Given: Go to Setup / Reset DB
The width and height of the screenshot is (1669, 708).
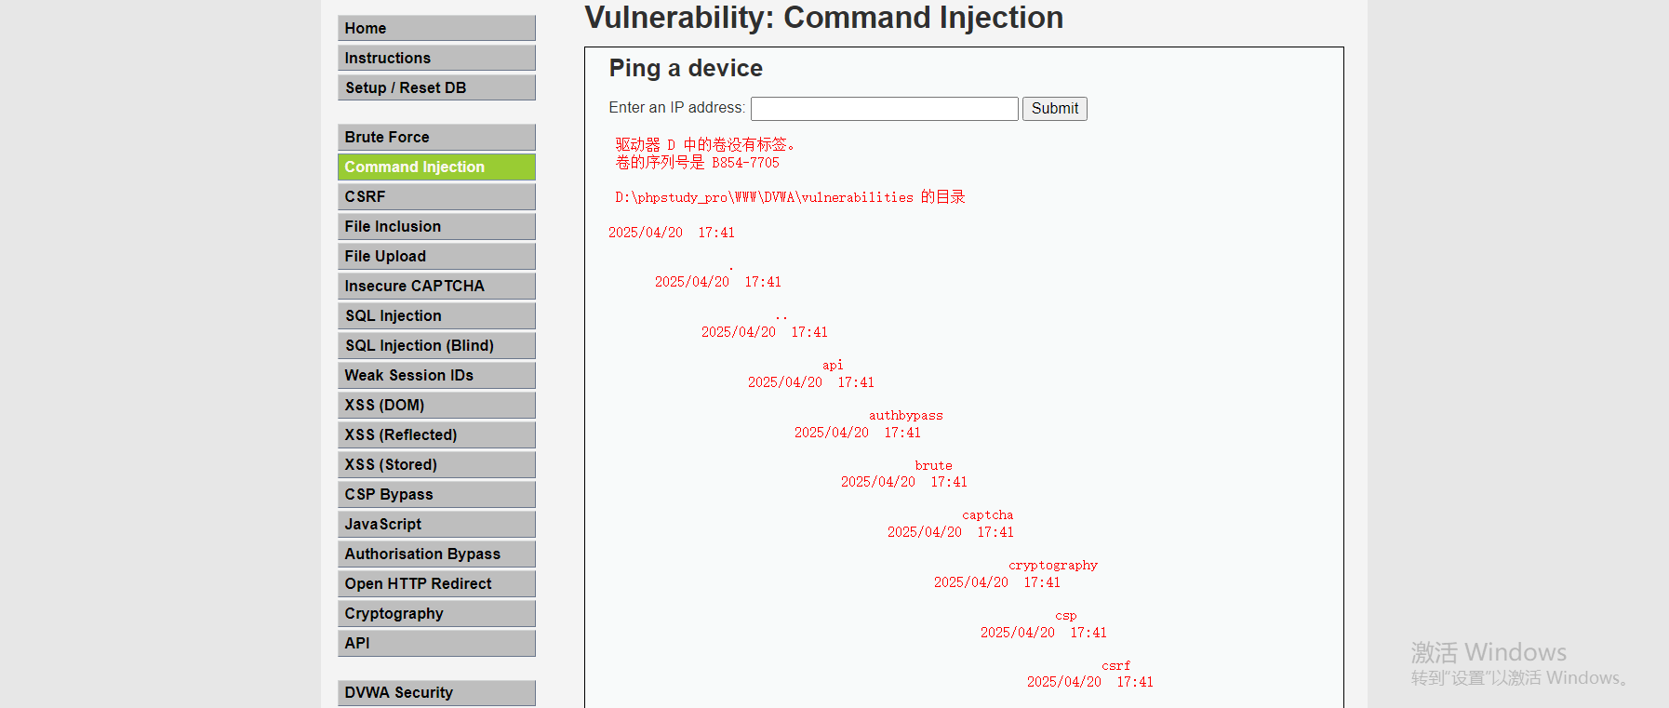Looking at the screenshot, I should click(x=436, y=87).
